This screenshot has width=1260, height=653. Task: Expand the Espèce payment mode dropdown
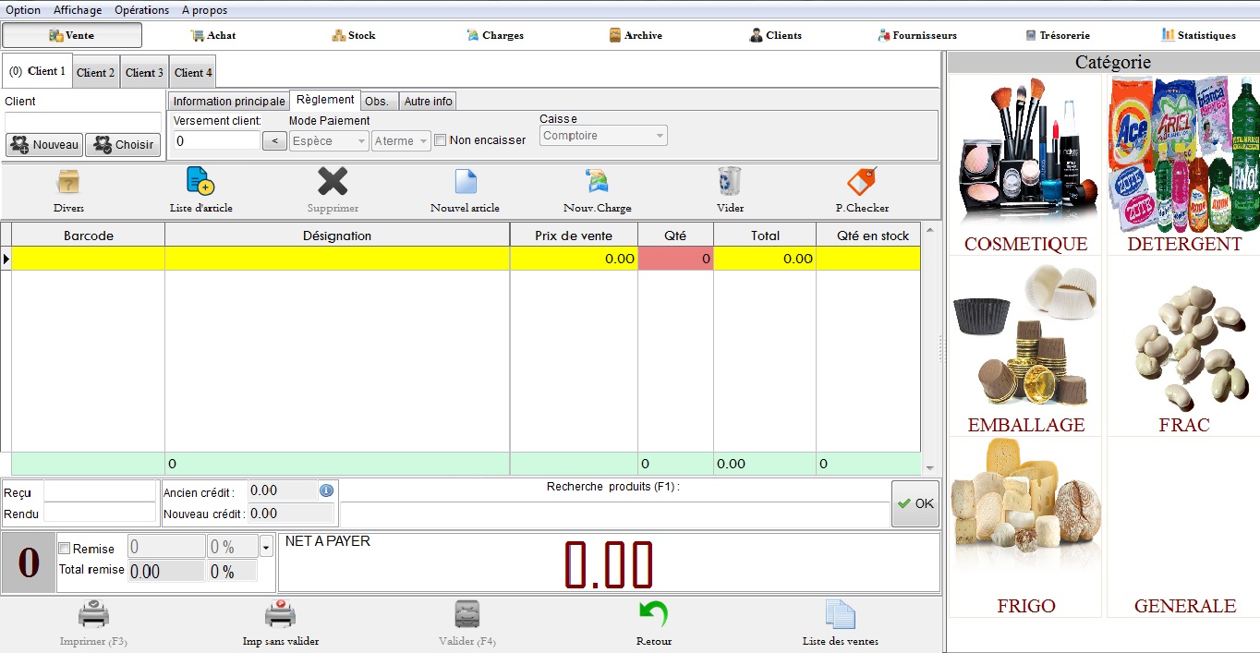coord(329,140)
